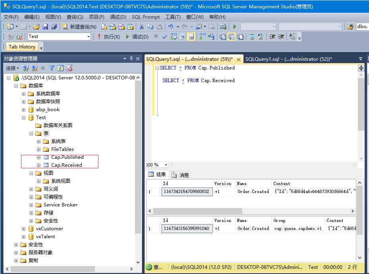
Task: Save the query with the floppy disk icon
Action: pos(45,27)
